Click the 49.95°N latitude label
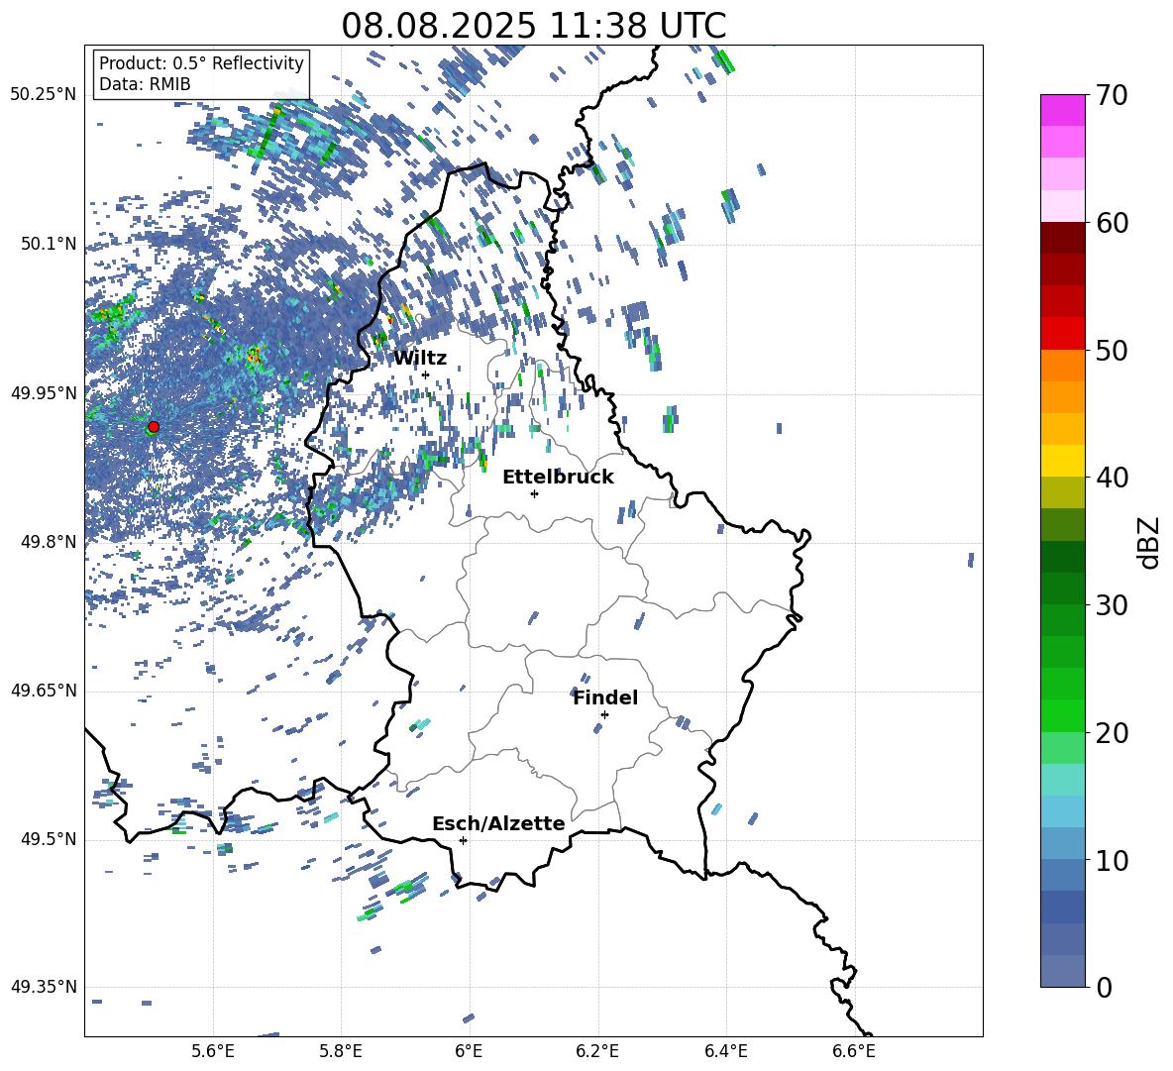 point(45,393)
